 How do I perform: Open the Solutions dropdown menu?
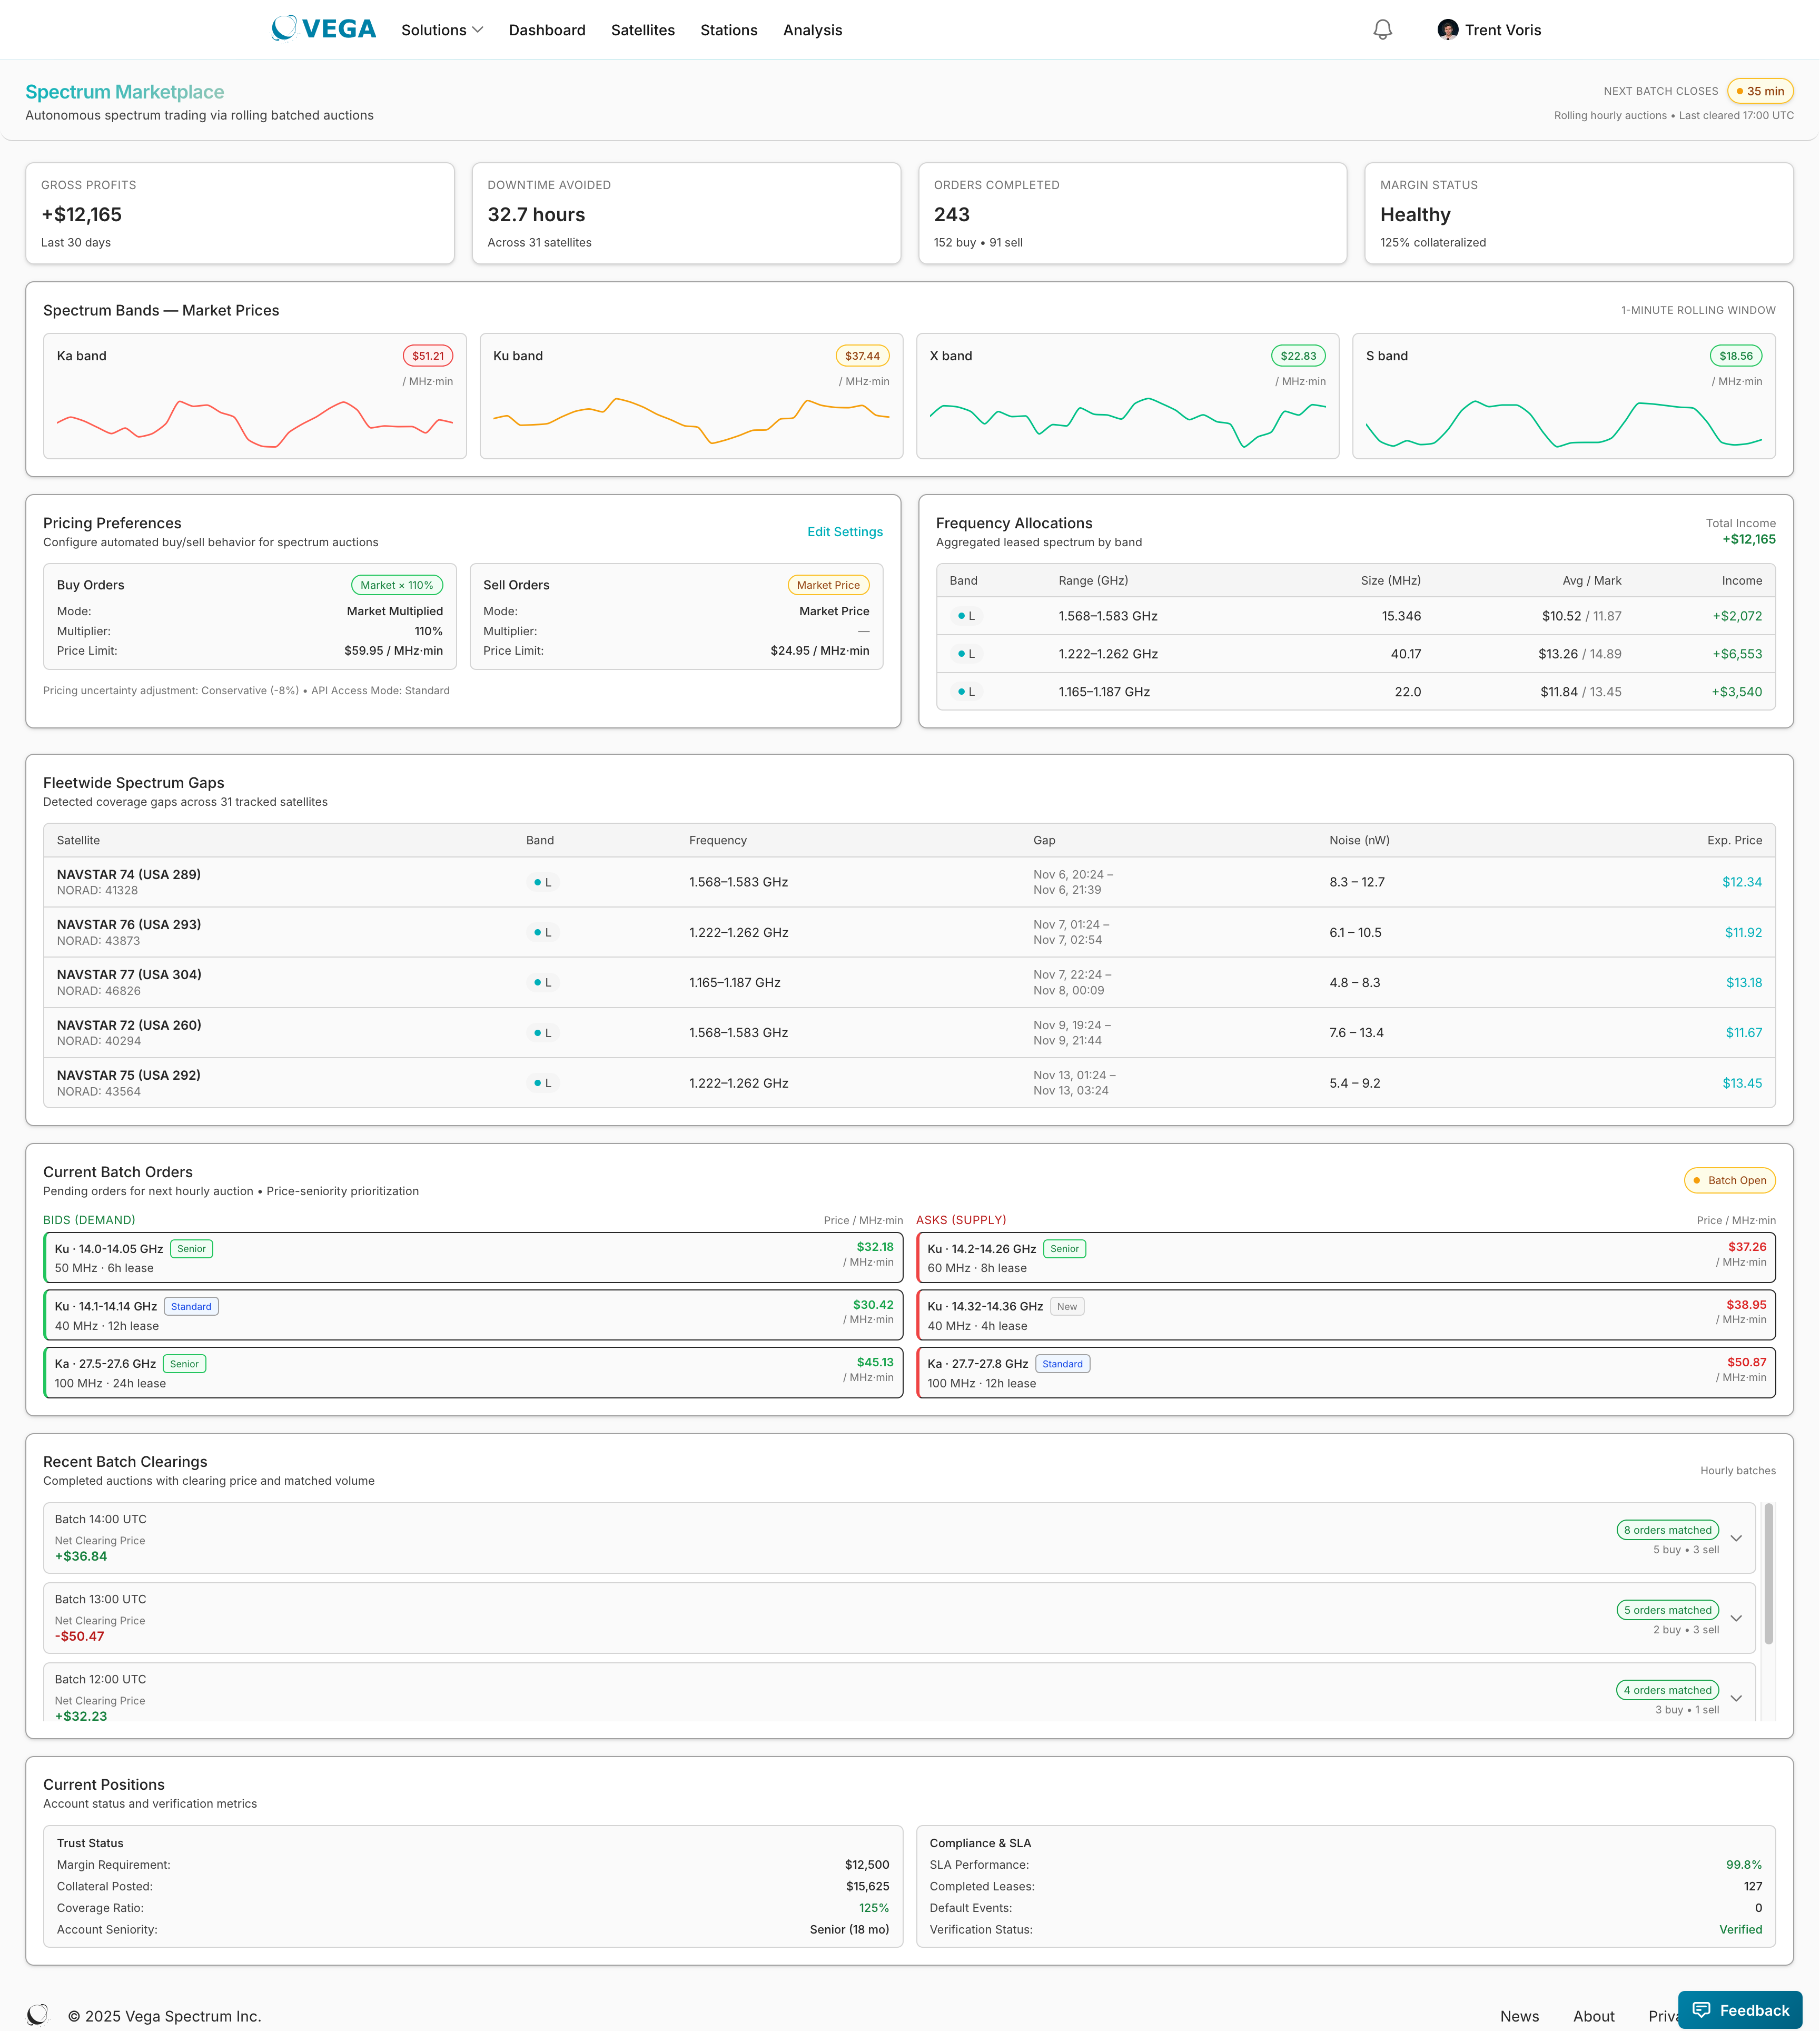tap(441, 29)
